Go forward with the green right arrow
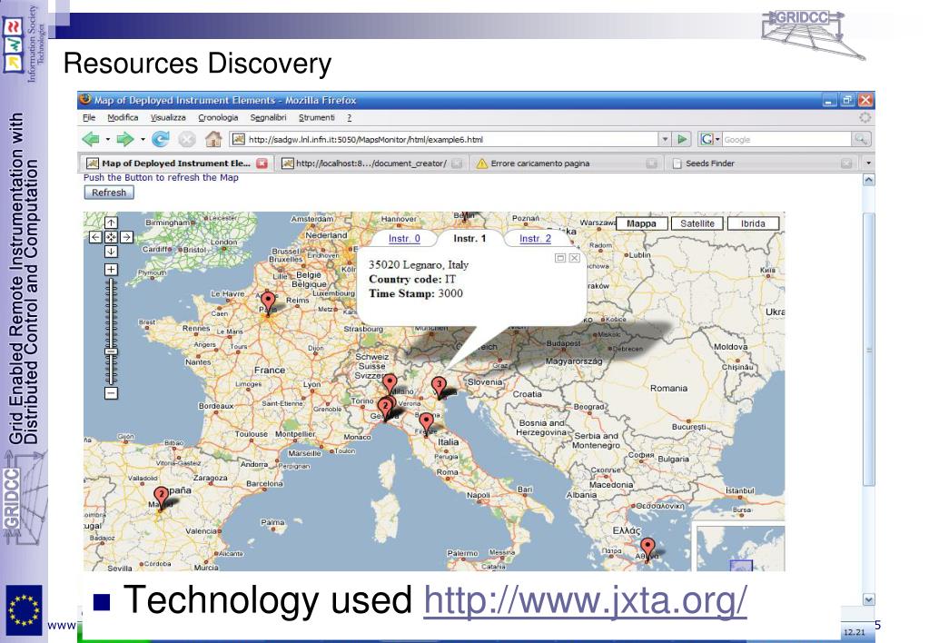This screenshot has width=929, height=643. coord(125,139)
